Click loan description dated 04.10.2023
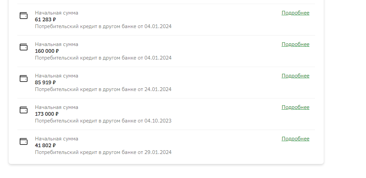Viewport: 366px width, 178px height. (x=103, y=121)
